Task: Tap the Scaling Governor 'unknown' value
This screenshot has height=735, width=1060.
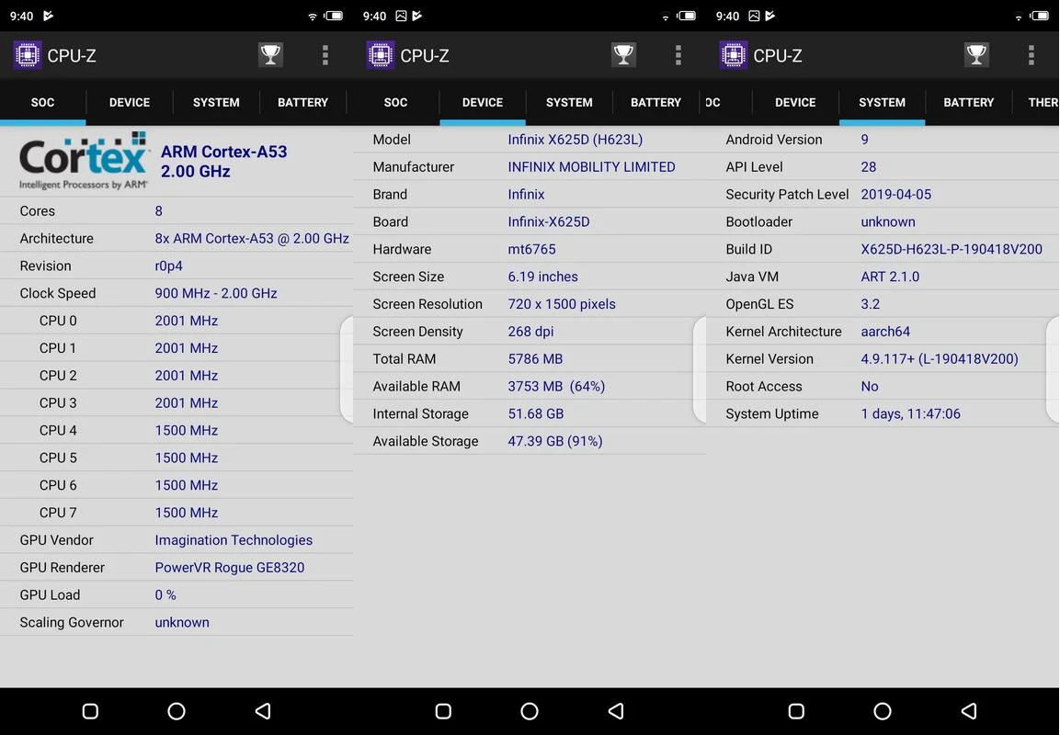Action: click(182, 622)
